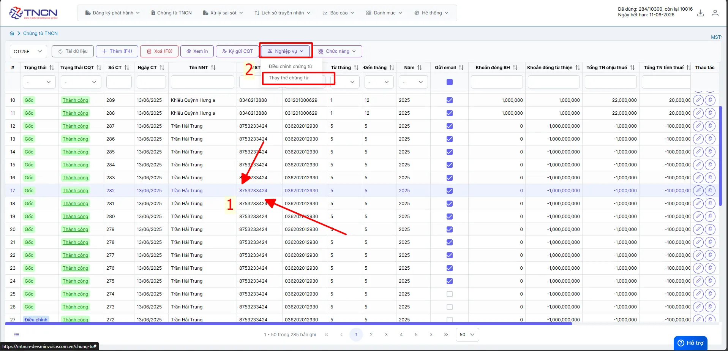Click copy icon for row 13
The image size is (728, 351).
pyautogui.click(x=710, y=139)
